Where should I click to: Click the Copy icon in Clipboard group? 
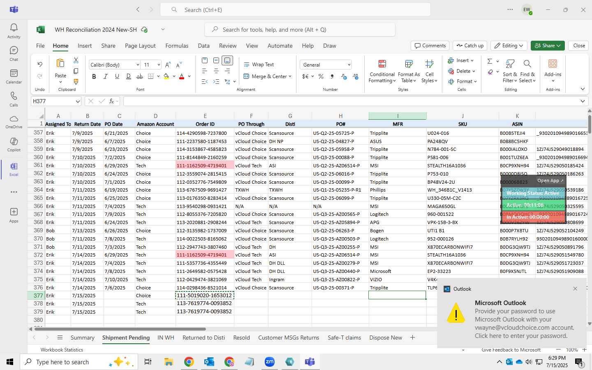(76, 71)
